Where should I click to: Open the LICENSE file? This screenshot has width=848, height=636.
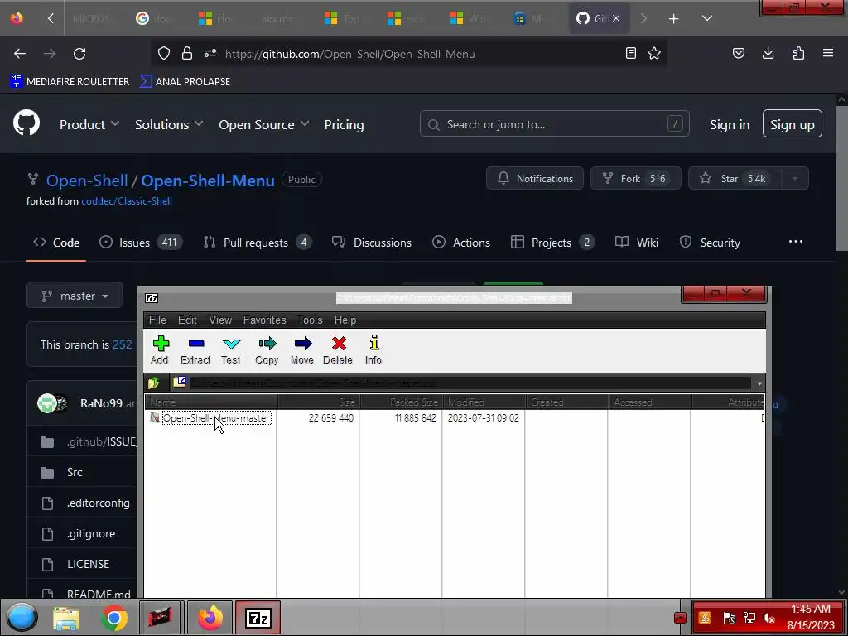tap(88, 564)
